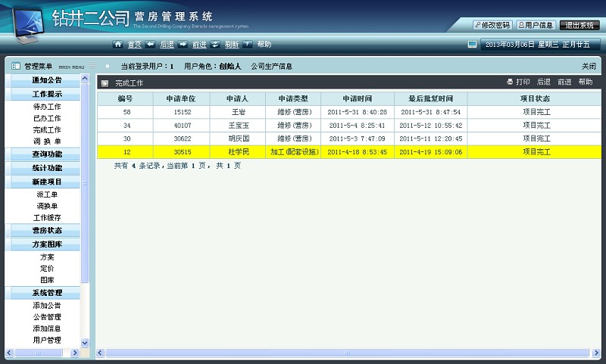Open 待办工作 in the sidebar
The height and width of the screenshot is (364, 606).
[x=47, y=107]
